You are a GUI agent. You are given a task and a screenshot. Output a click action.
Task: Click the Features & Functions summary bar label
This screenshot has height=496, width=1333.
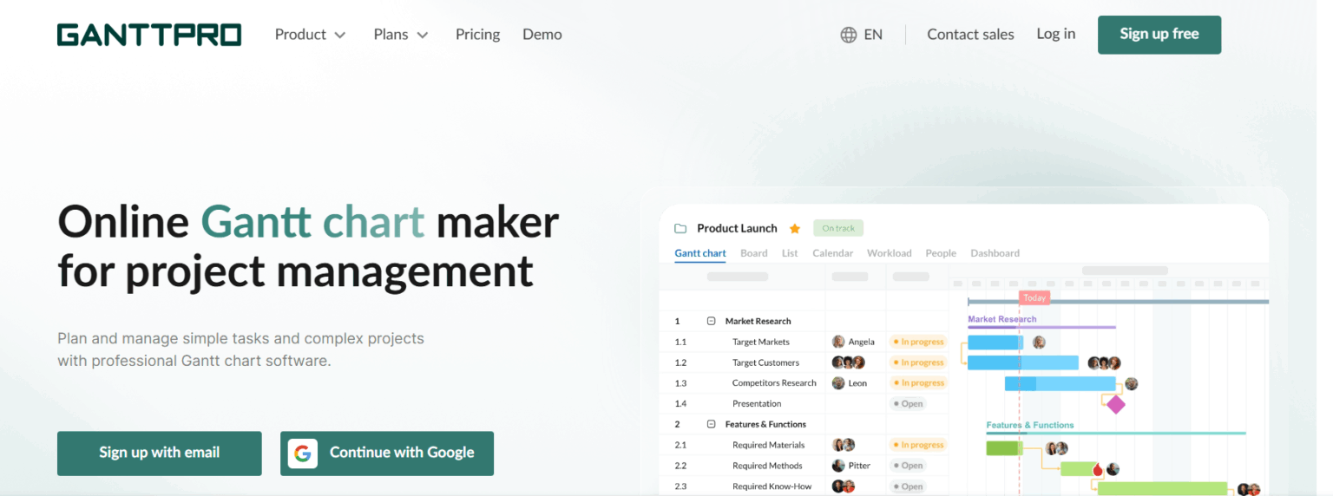(1030, 425)
